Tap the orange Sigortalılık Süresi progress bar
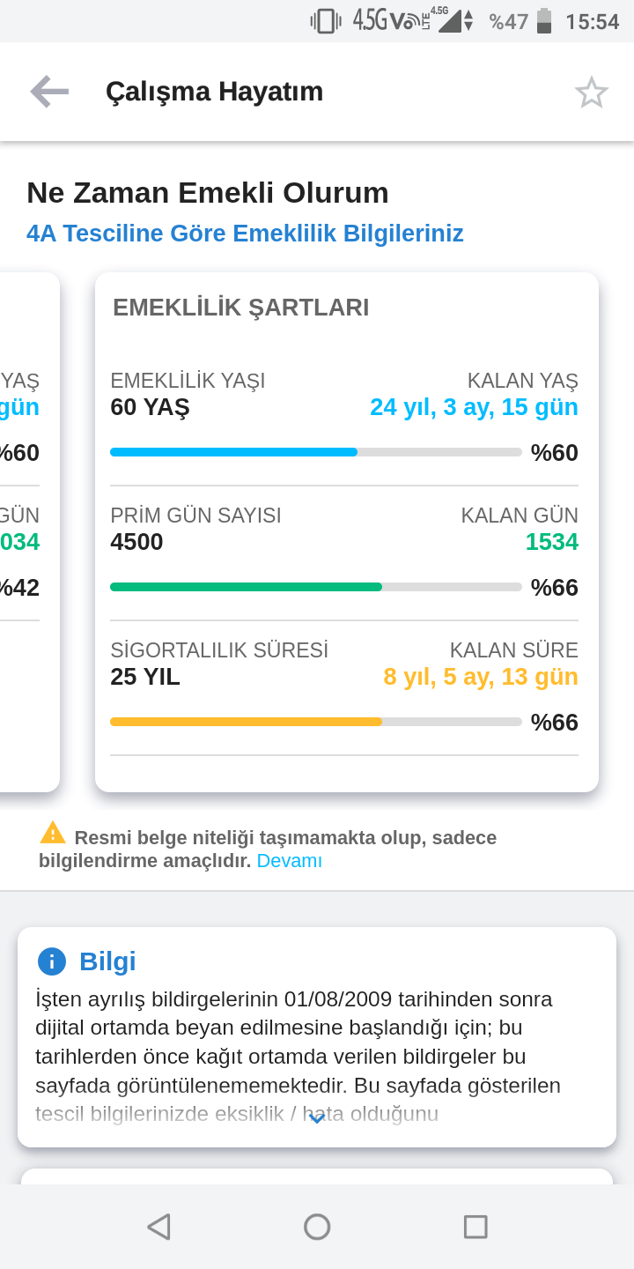 click(x=316, y=722)
